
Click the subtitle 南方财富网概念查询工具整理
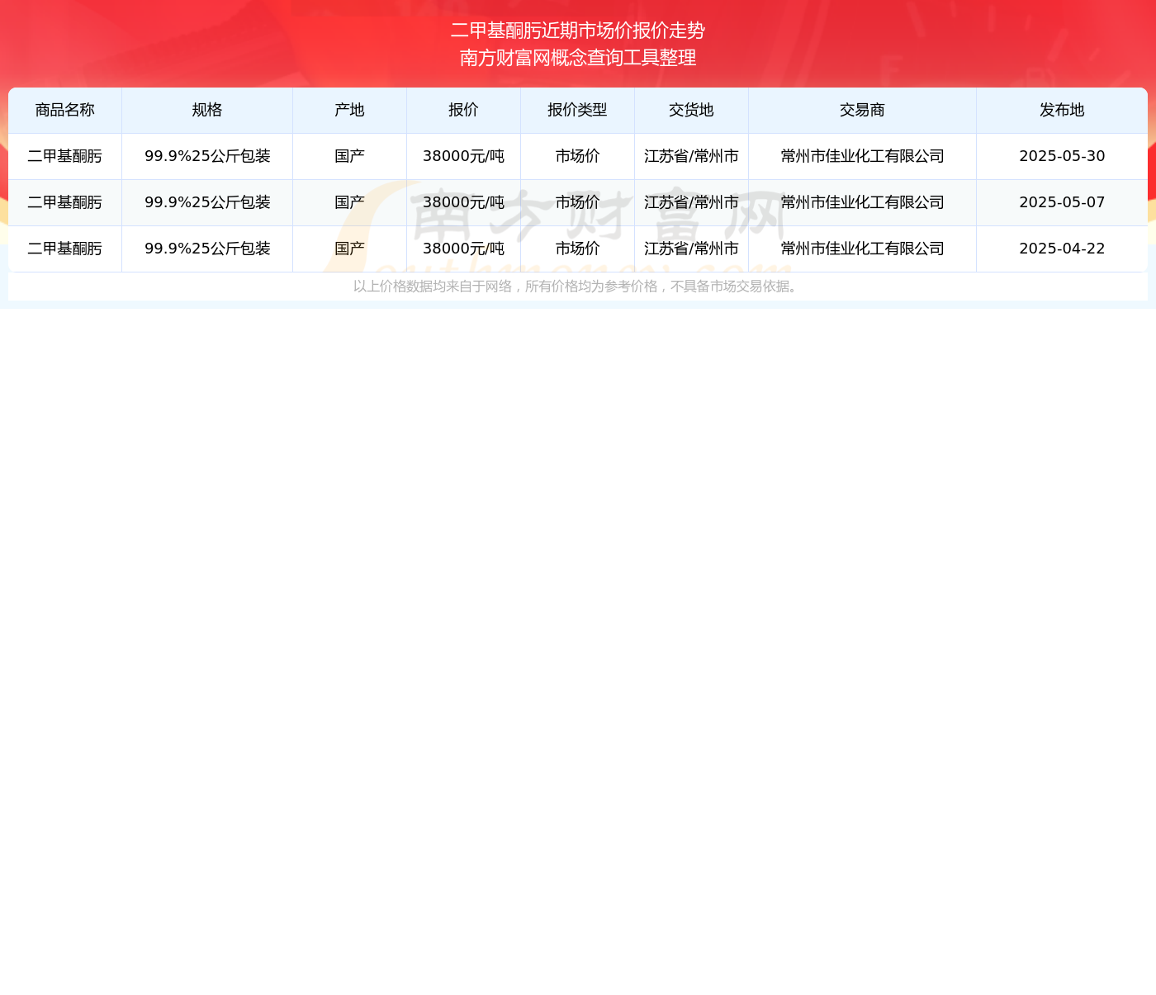pyautogui.click(x=578, y=58)
